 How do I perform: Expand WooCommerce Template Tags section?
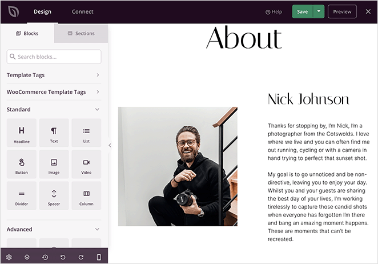54,92
